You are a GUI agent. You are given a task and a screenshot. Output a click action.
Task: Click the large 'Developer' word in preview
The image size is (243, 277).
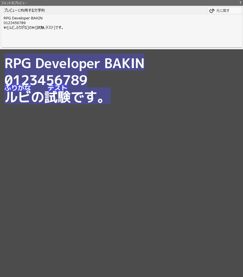(67, 63)
